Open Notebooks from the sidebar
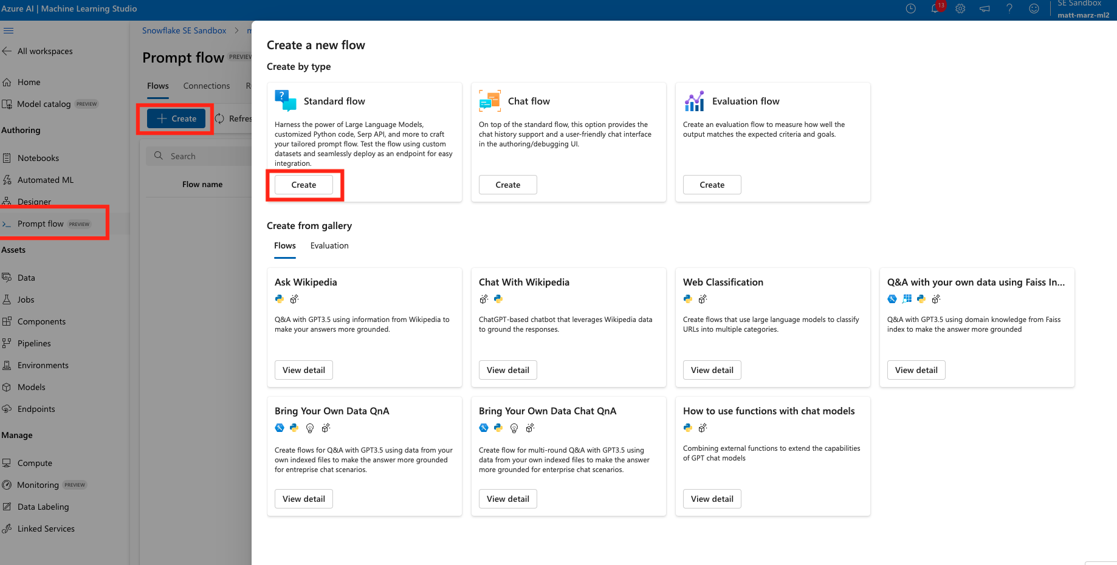This screenshot has width=1117, height=565. 38,157
